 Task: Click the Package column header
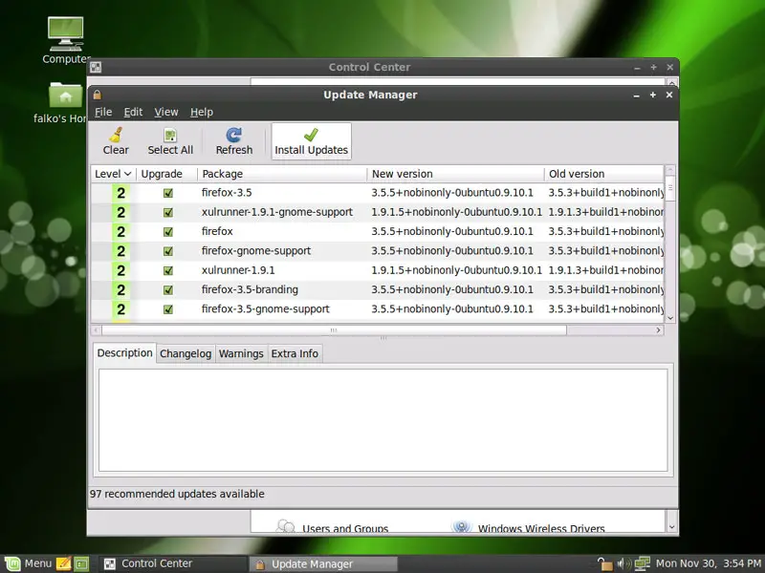[x=282, y=174]
